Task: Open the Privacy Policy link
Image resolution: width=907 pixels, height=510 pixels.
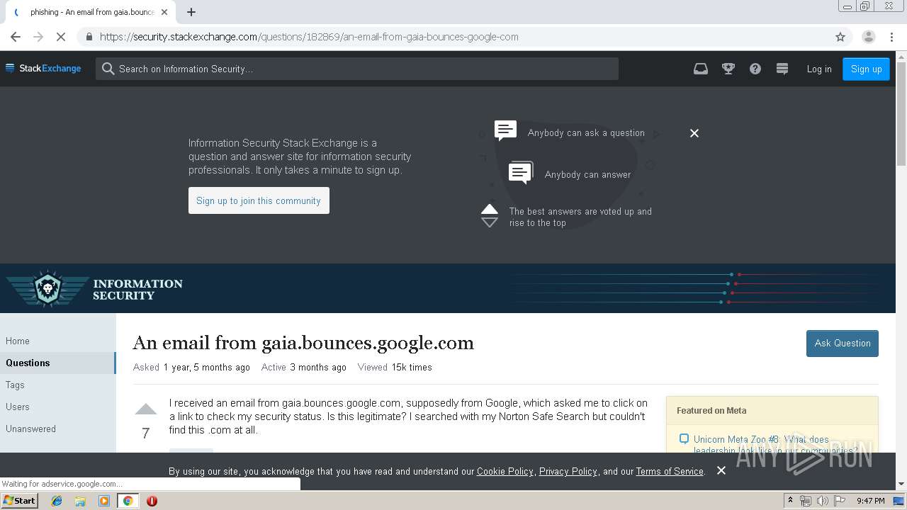Action: click(x=568, y=471)
